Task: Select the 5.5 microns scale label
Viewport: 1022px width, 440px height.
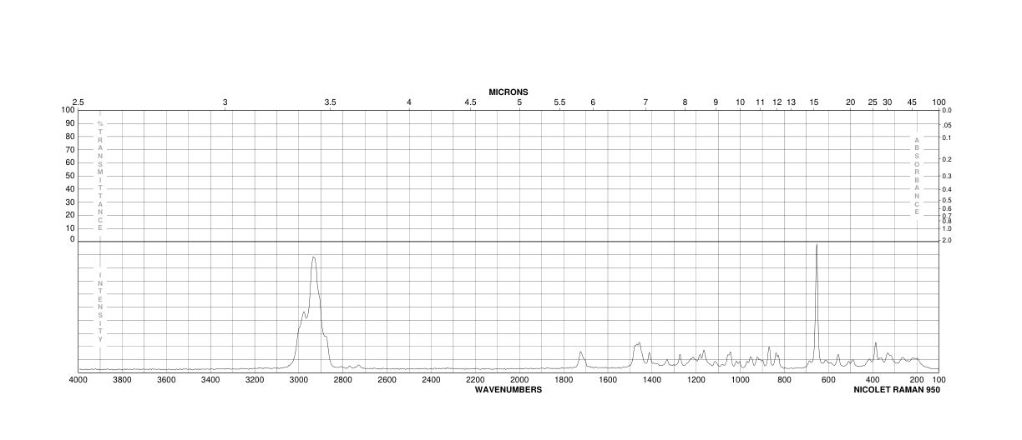Action: tap(559, 102)
